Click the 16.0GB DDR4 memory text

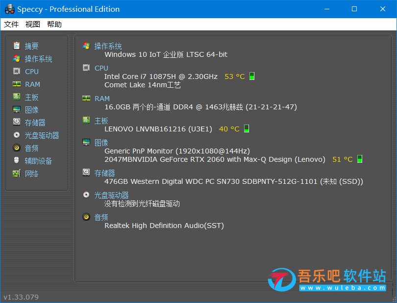(x=201, y=107)
